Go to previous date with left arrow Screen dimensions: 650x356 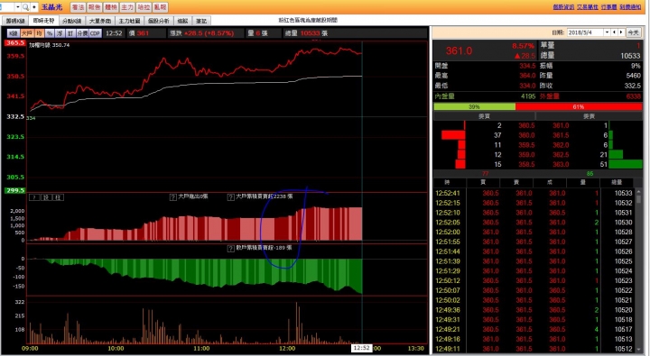pyautogui.click(x=614, y=32)
